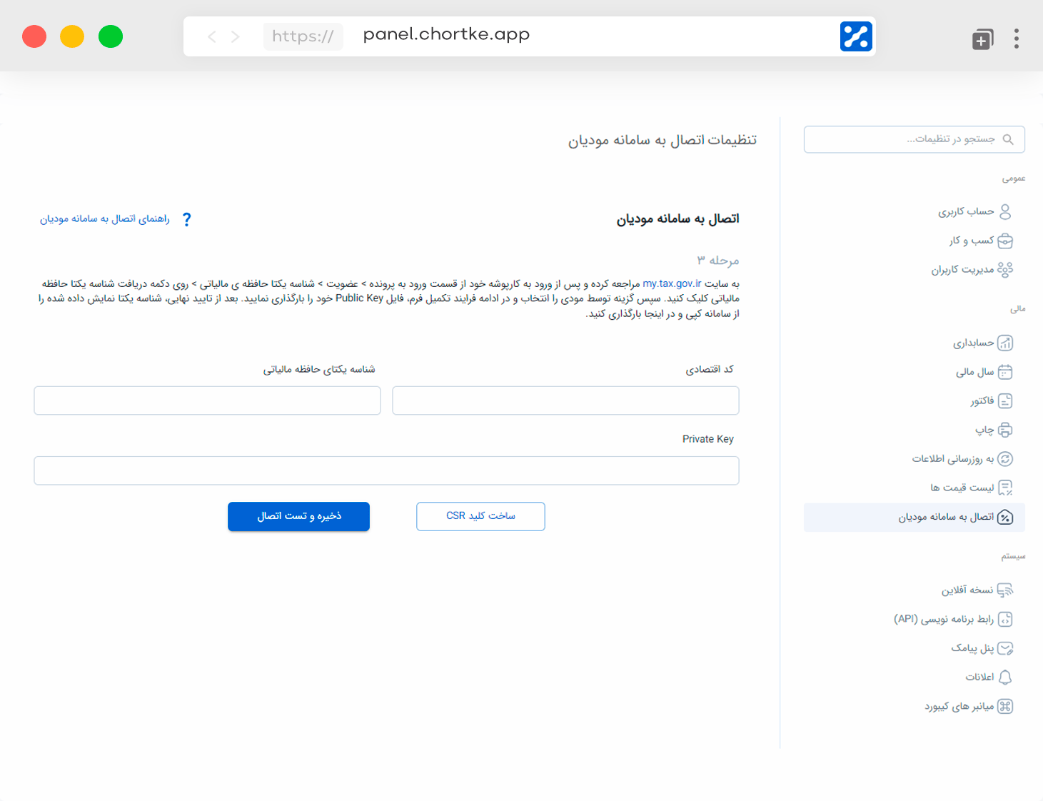Click the کسب و کار briefcase icon
1043x801 pixels.
(1005, 241)
